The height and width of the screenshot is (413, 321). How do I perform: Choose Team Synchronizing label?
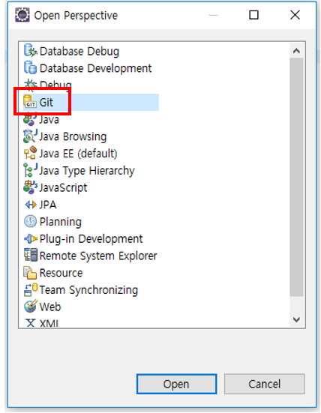(88, 290)
